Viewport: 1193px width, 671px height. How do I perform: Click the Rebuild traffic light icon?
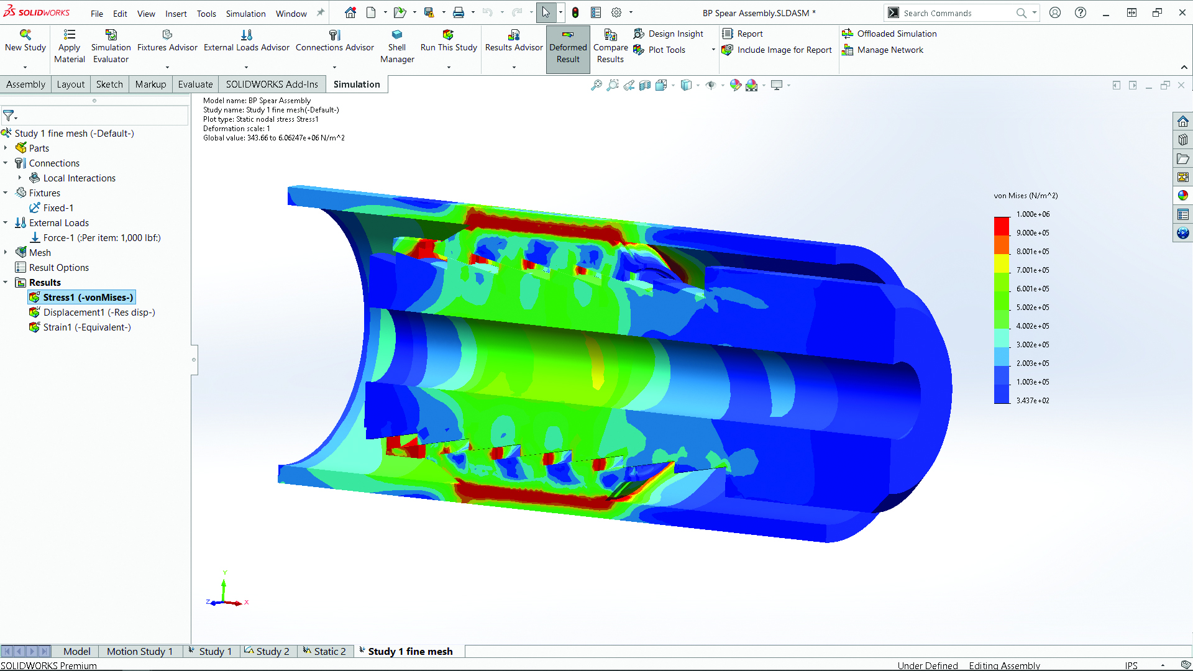pos(575,12)
